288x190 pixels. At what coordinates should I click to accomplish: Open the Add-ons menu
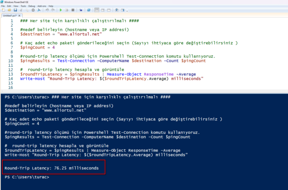point(42,6)
